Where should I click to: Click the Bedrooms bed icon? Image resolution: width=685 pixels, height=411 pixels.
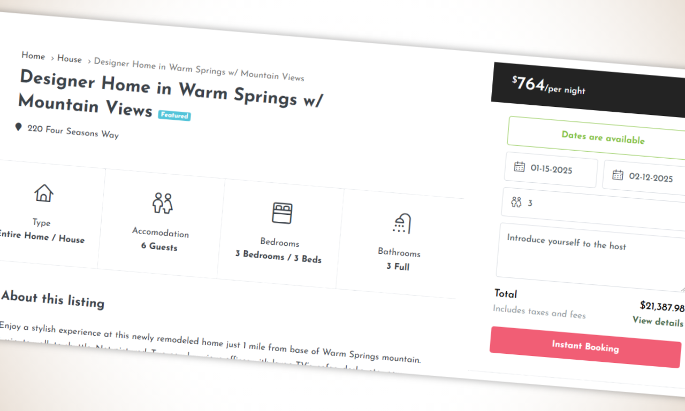(x=282, y=213)
